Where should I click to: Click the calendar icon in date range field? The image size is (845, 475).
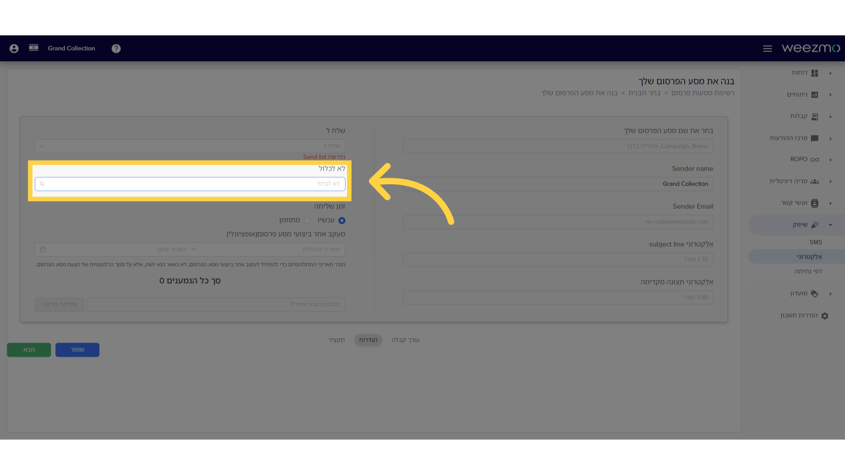click(x=43, y=249)
